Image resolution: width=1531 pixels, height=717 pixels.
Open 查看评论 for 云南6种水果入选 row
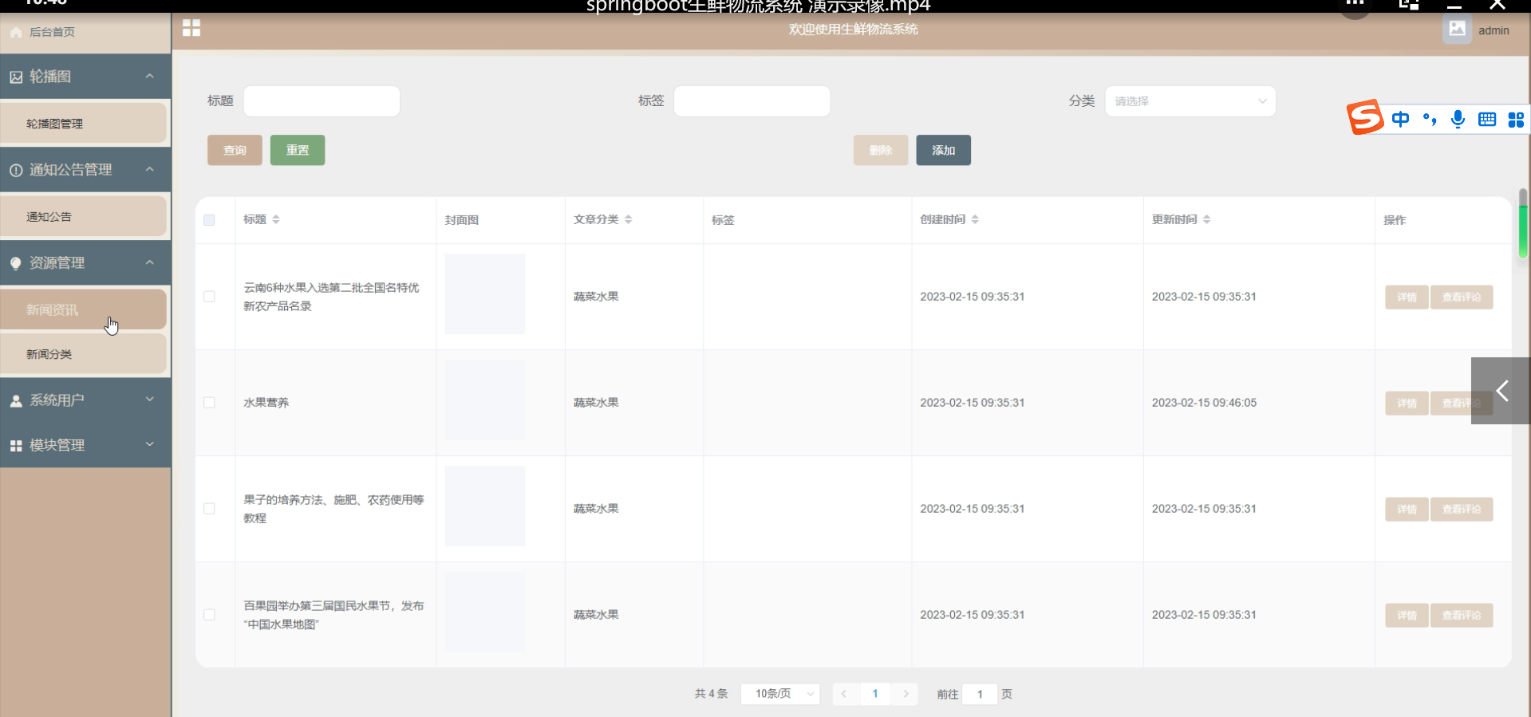[1462, 297]
